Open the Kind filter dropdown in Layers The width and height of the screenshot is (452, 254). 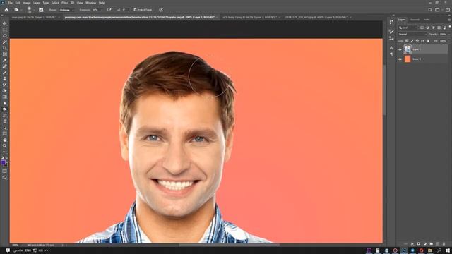(x=408, y=28)
